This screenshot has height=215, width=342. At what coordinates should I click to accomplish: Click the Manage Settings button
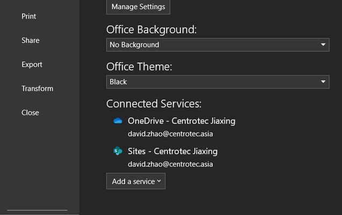click(139, 7)
